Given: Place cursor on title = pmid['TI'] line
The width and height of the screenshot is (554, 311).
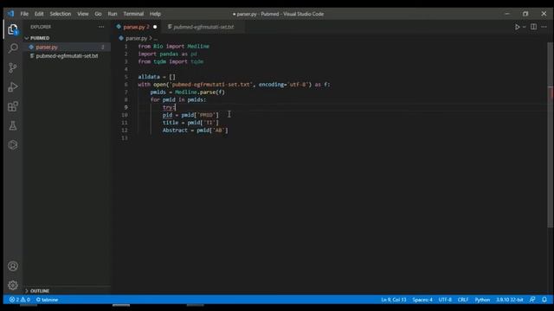Looking at the screenshot, I should click(x=190, y=123).
